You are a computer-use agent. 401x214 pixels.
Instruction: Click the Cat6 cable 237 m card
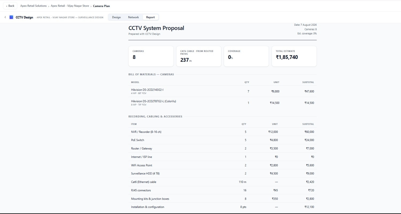(199, 56)
